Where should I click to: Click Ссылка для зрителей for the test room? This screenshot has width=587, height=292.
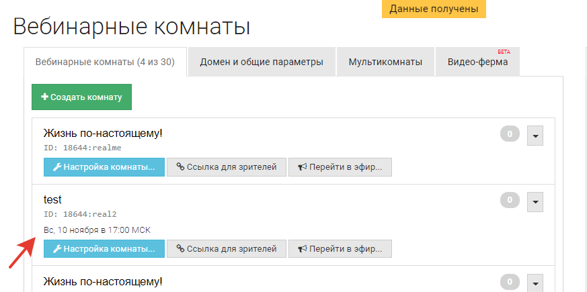226,249
